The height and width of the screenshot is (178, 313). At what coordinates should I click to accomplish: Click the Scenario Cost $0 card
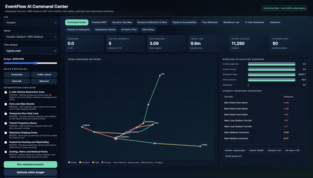289,44
